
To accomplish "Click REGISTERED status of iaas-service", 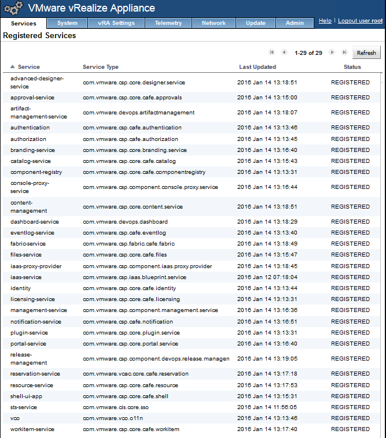I will tap(350, 277).
